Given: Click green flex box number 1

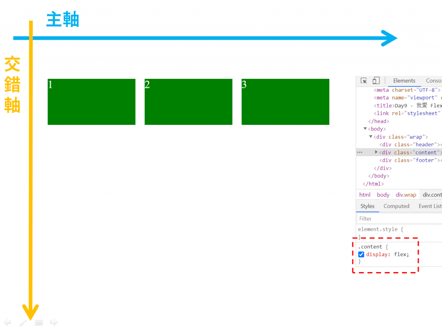Looking at the screenshot, I should [x=92, y=102].
